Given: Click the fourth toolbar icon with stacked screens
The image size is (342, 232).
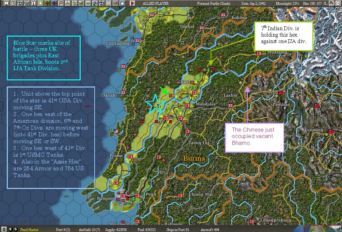Looking at the screenshot, I should coord(27,3).
